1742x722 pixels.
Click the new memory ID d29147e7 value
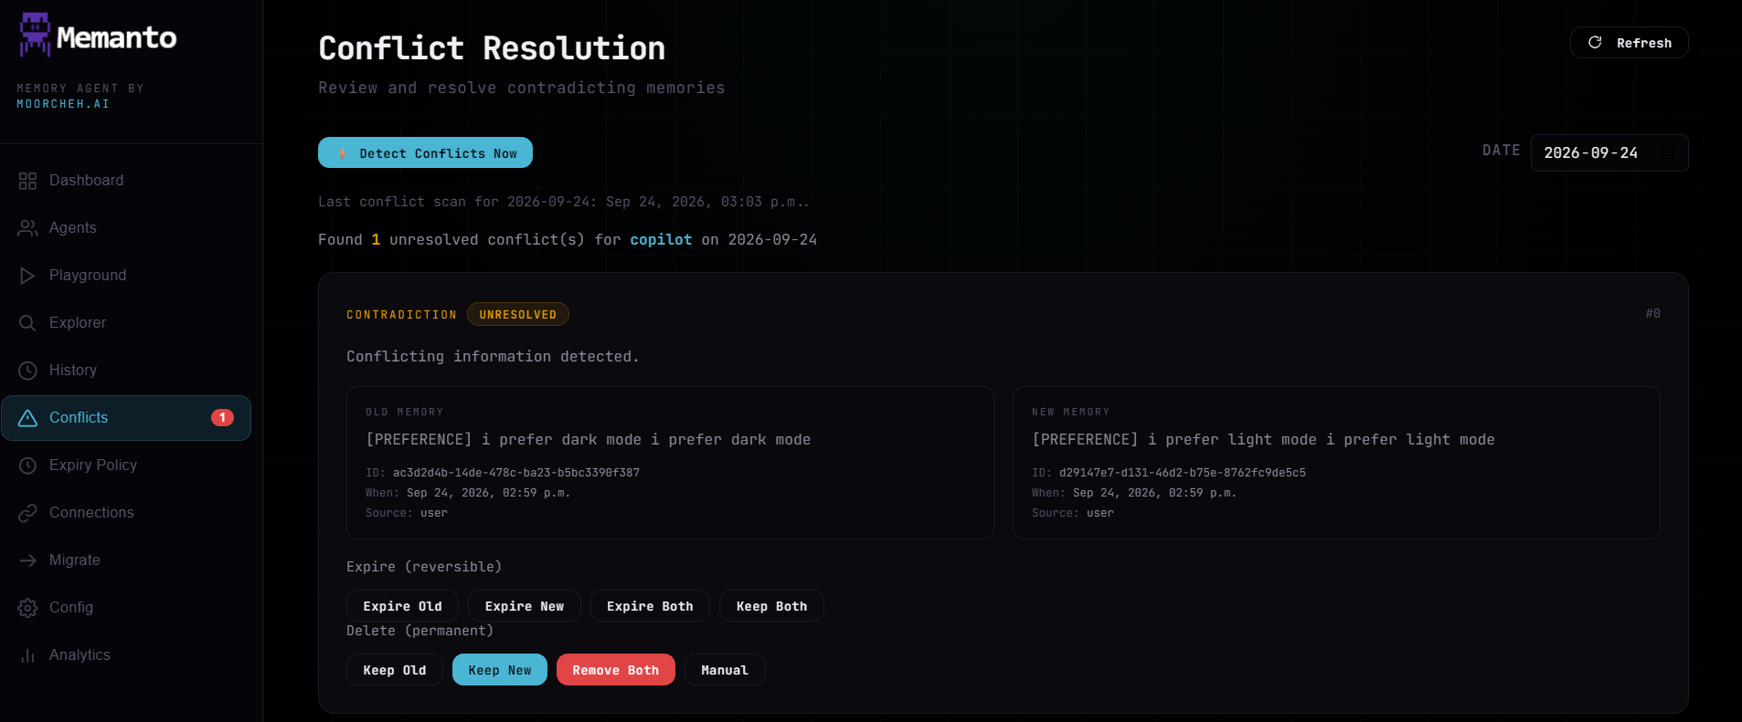pyautogui.click(x=1182, y=473)
